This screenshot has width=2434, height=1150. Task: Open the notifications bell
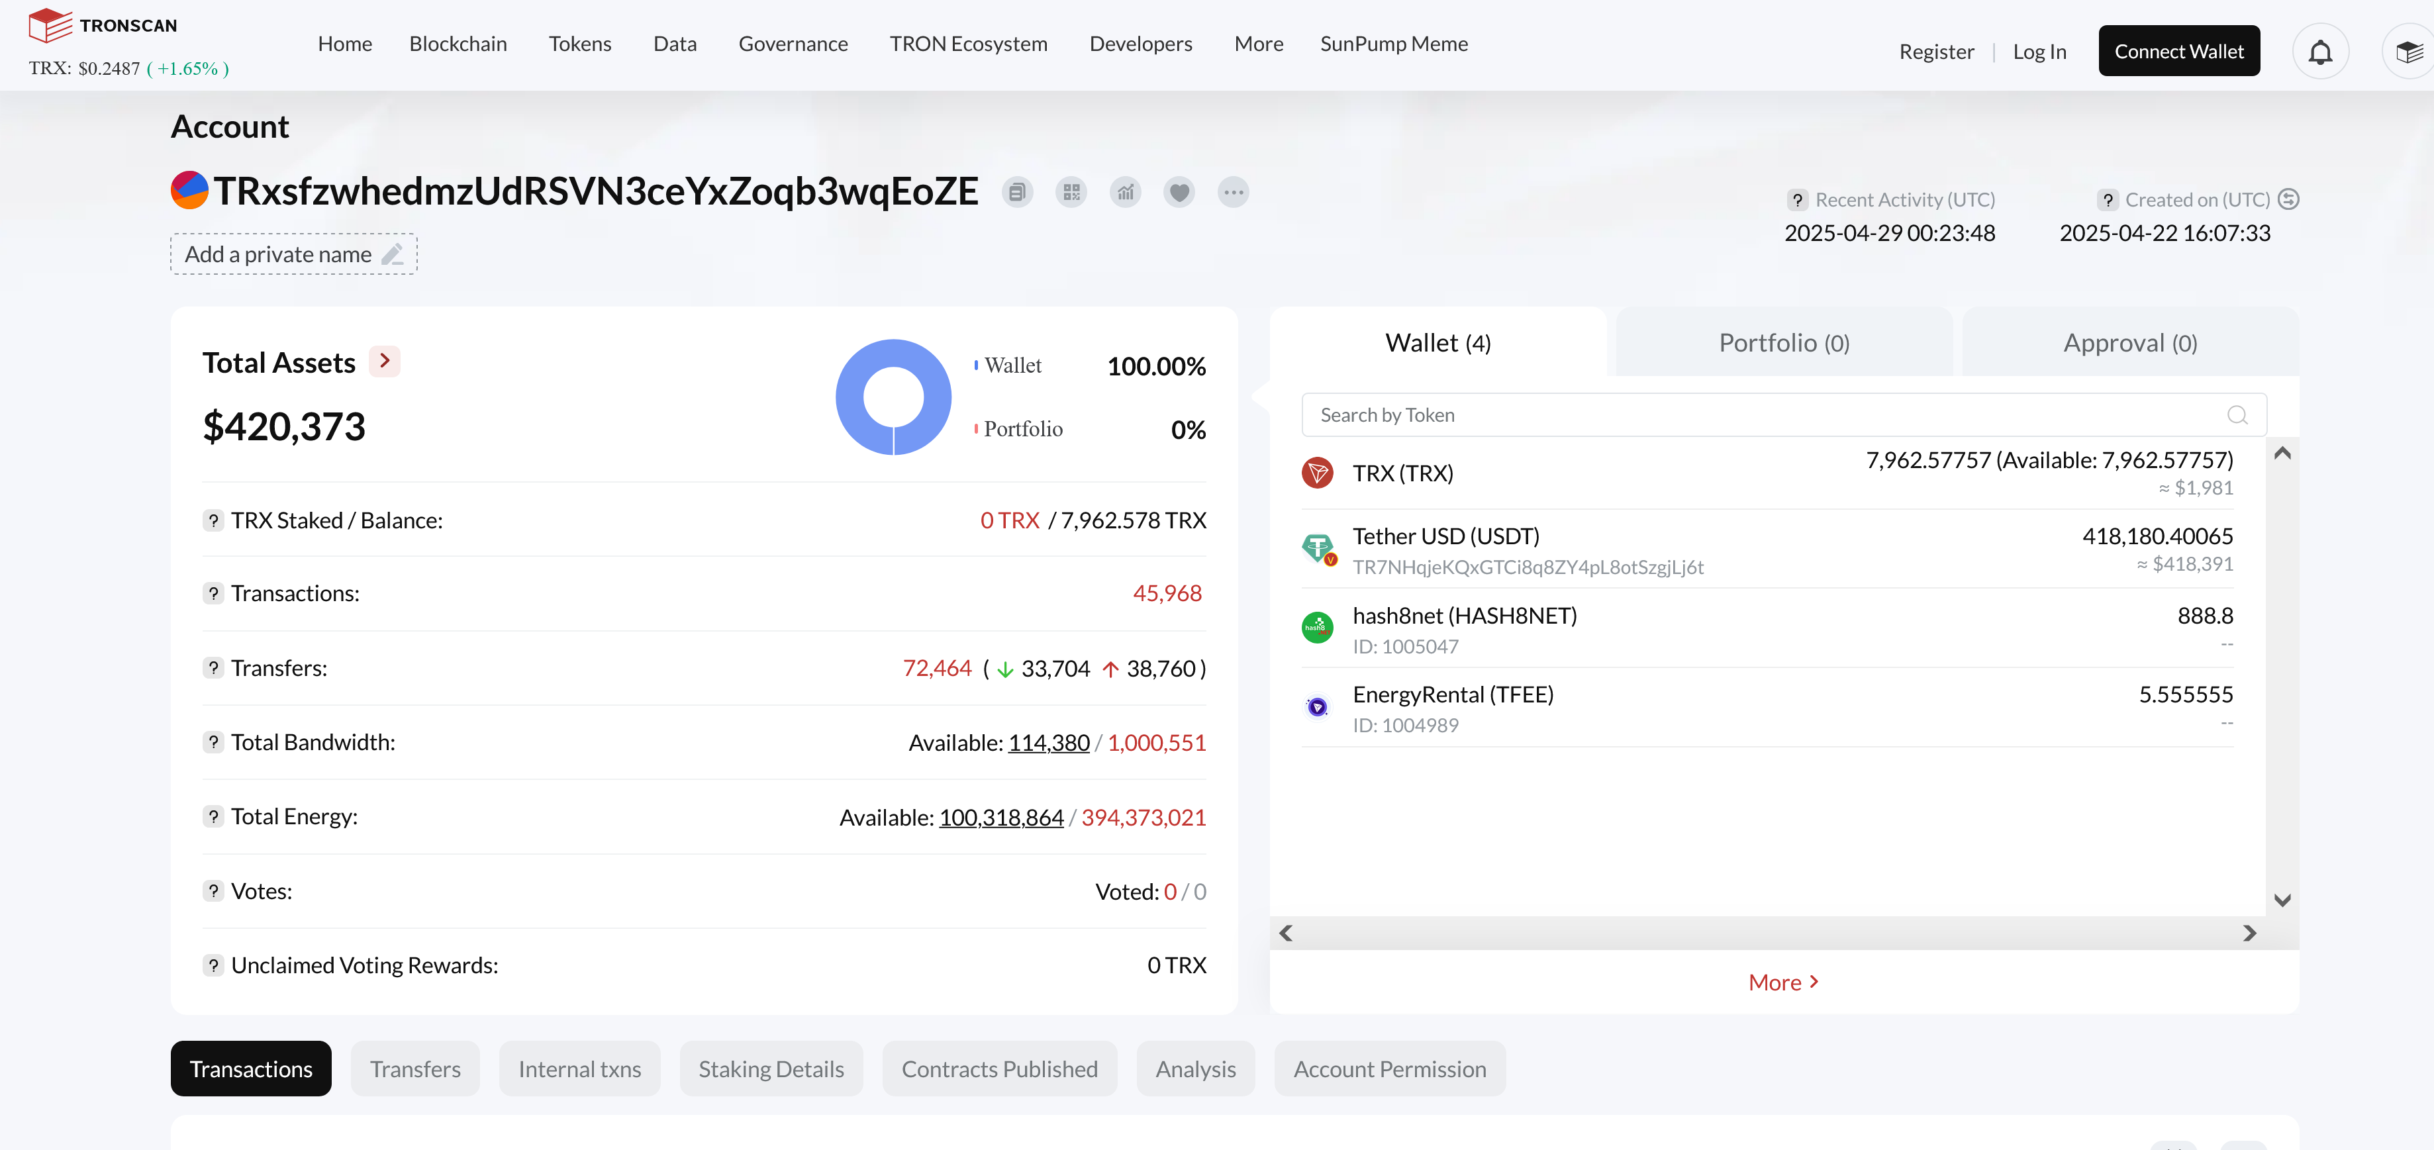click(2321, 51)
